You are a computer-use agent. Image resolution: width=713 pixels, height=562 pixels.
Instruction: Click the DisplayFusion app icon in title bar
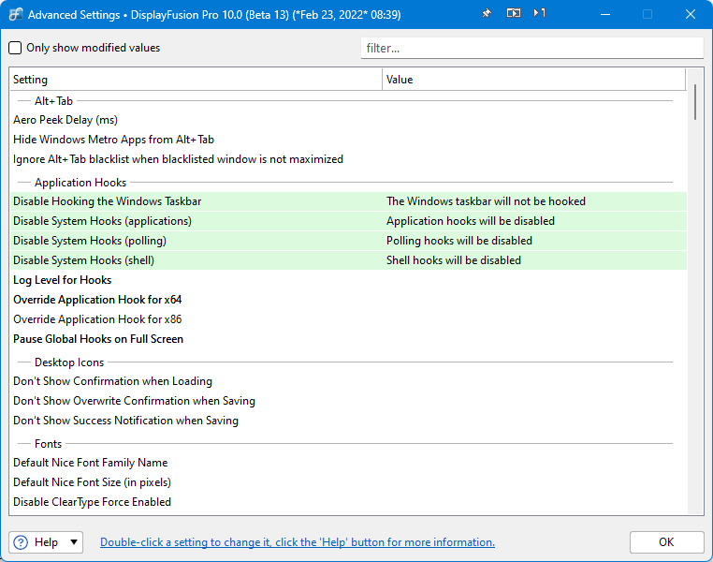[16, 15]
